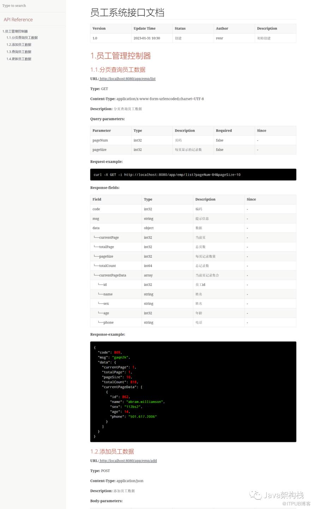This screenshot has width=314, height=509.
Task: Click the totalCount field row
Action: click(193, 265)
